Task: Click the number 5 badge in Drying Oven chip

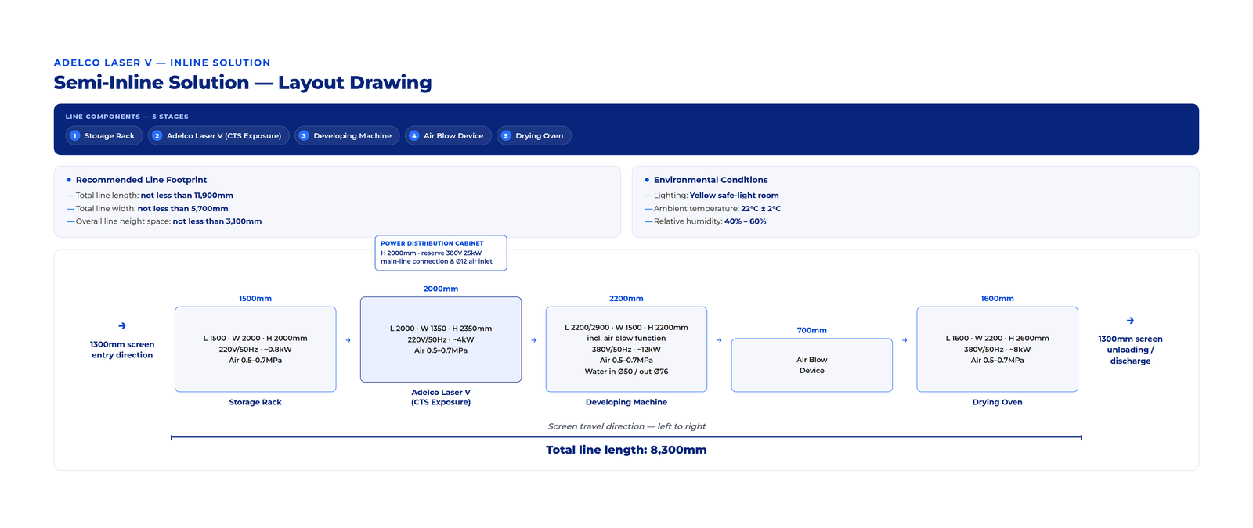Action: click(506, 136)
